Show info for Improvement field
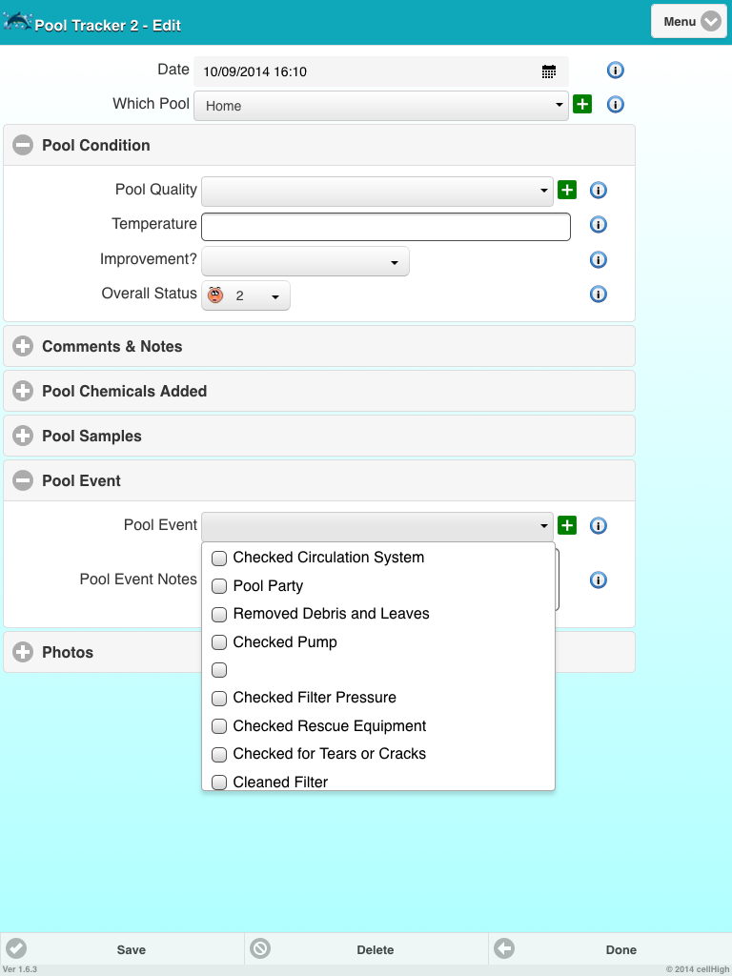 (598, 259)
